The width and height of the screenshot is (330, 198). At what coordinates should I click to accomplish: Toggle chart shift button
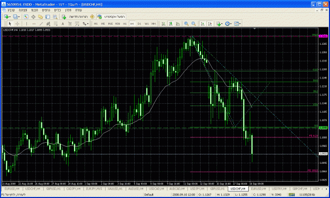[x=210, y=24]
